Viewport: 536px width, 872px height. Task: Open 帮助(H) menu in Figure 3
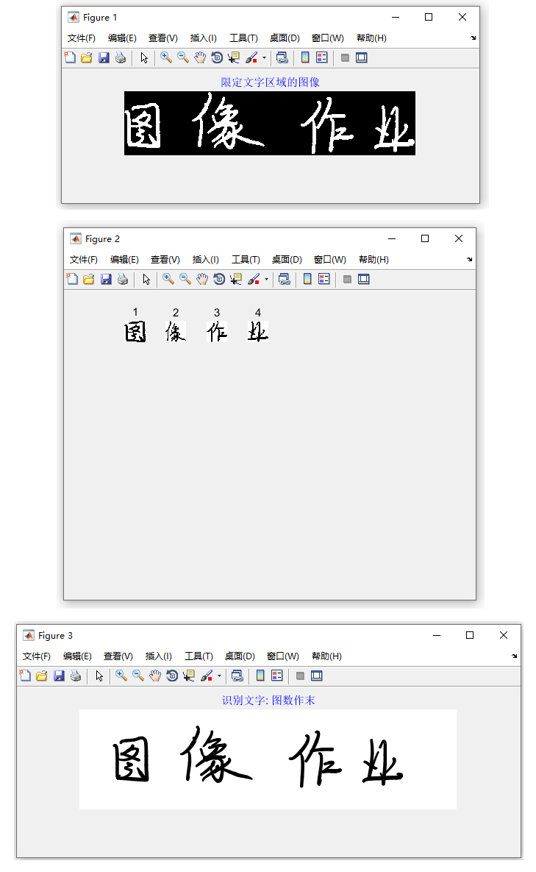[x=326, y=656]
